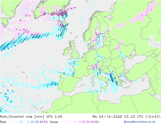The width and height of the screenshot is (161, 124).
Task: Select the snow legend value 30
Action: click(x=88, y=122)
